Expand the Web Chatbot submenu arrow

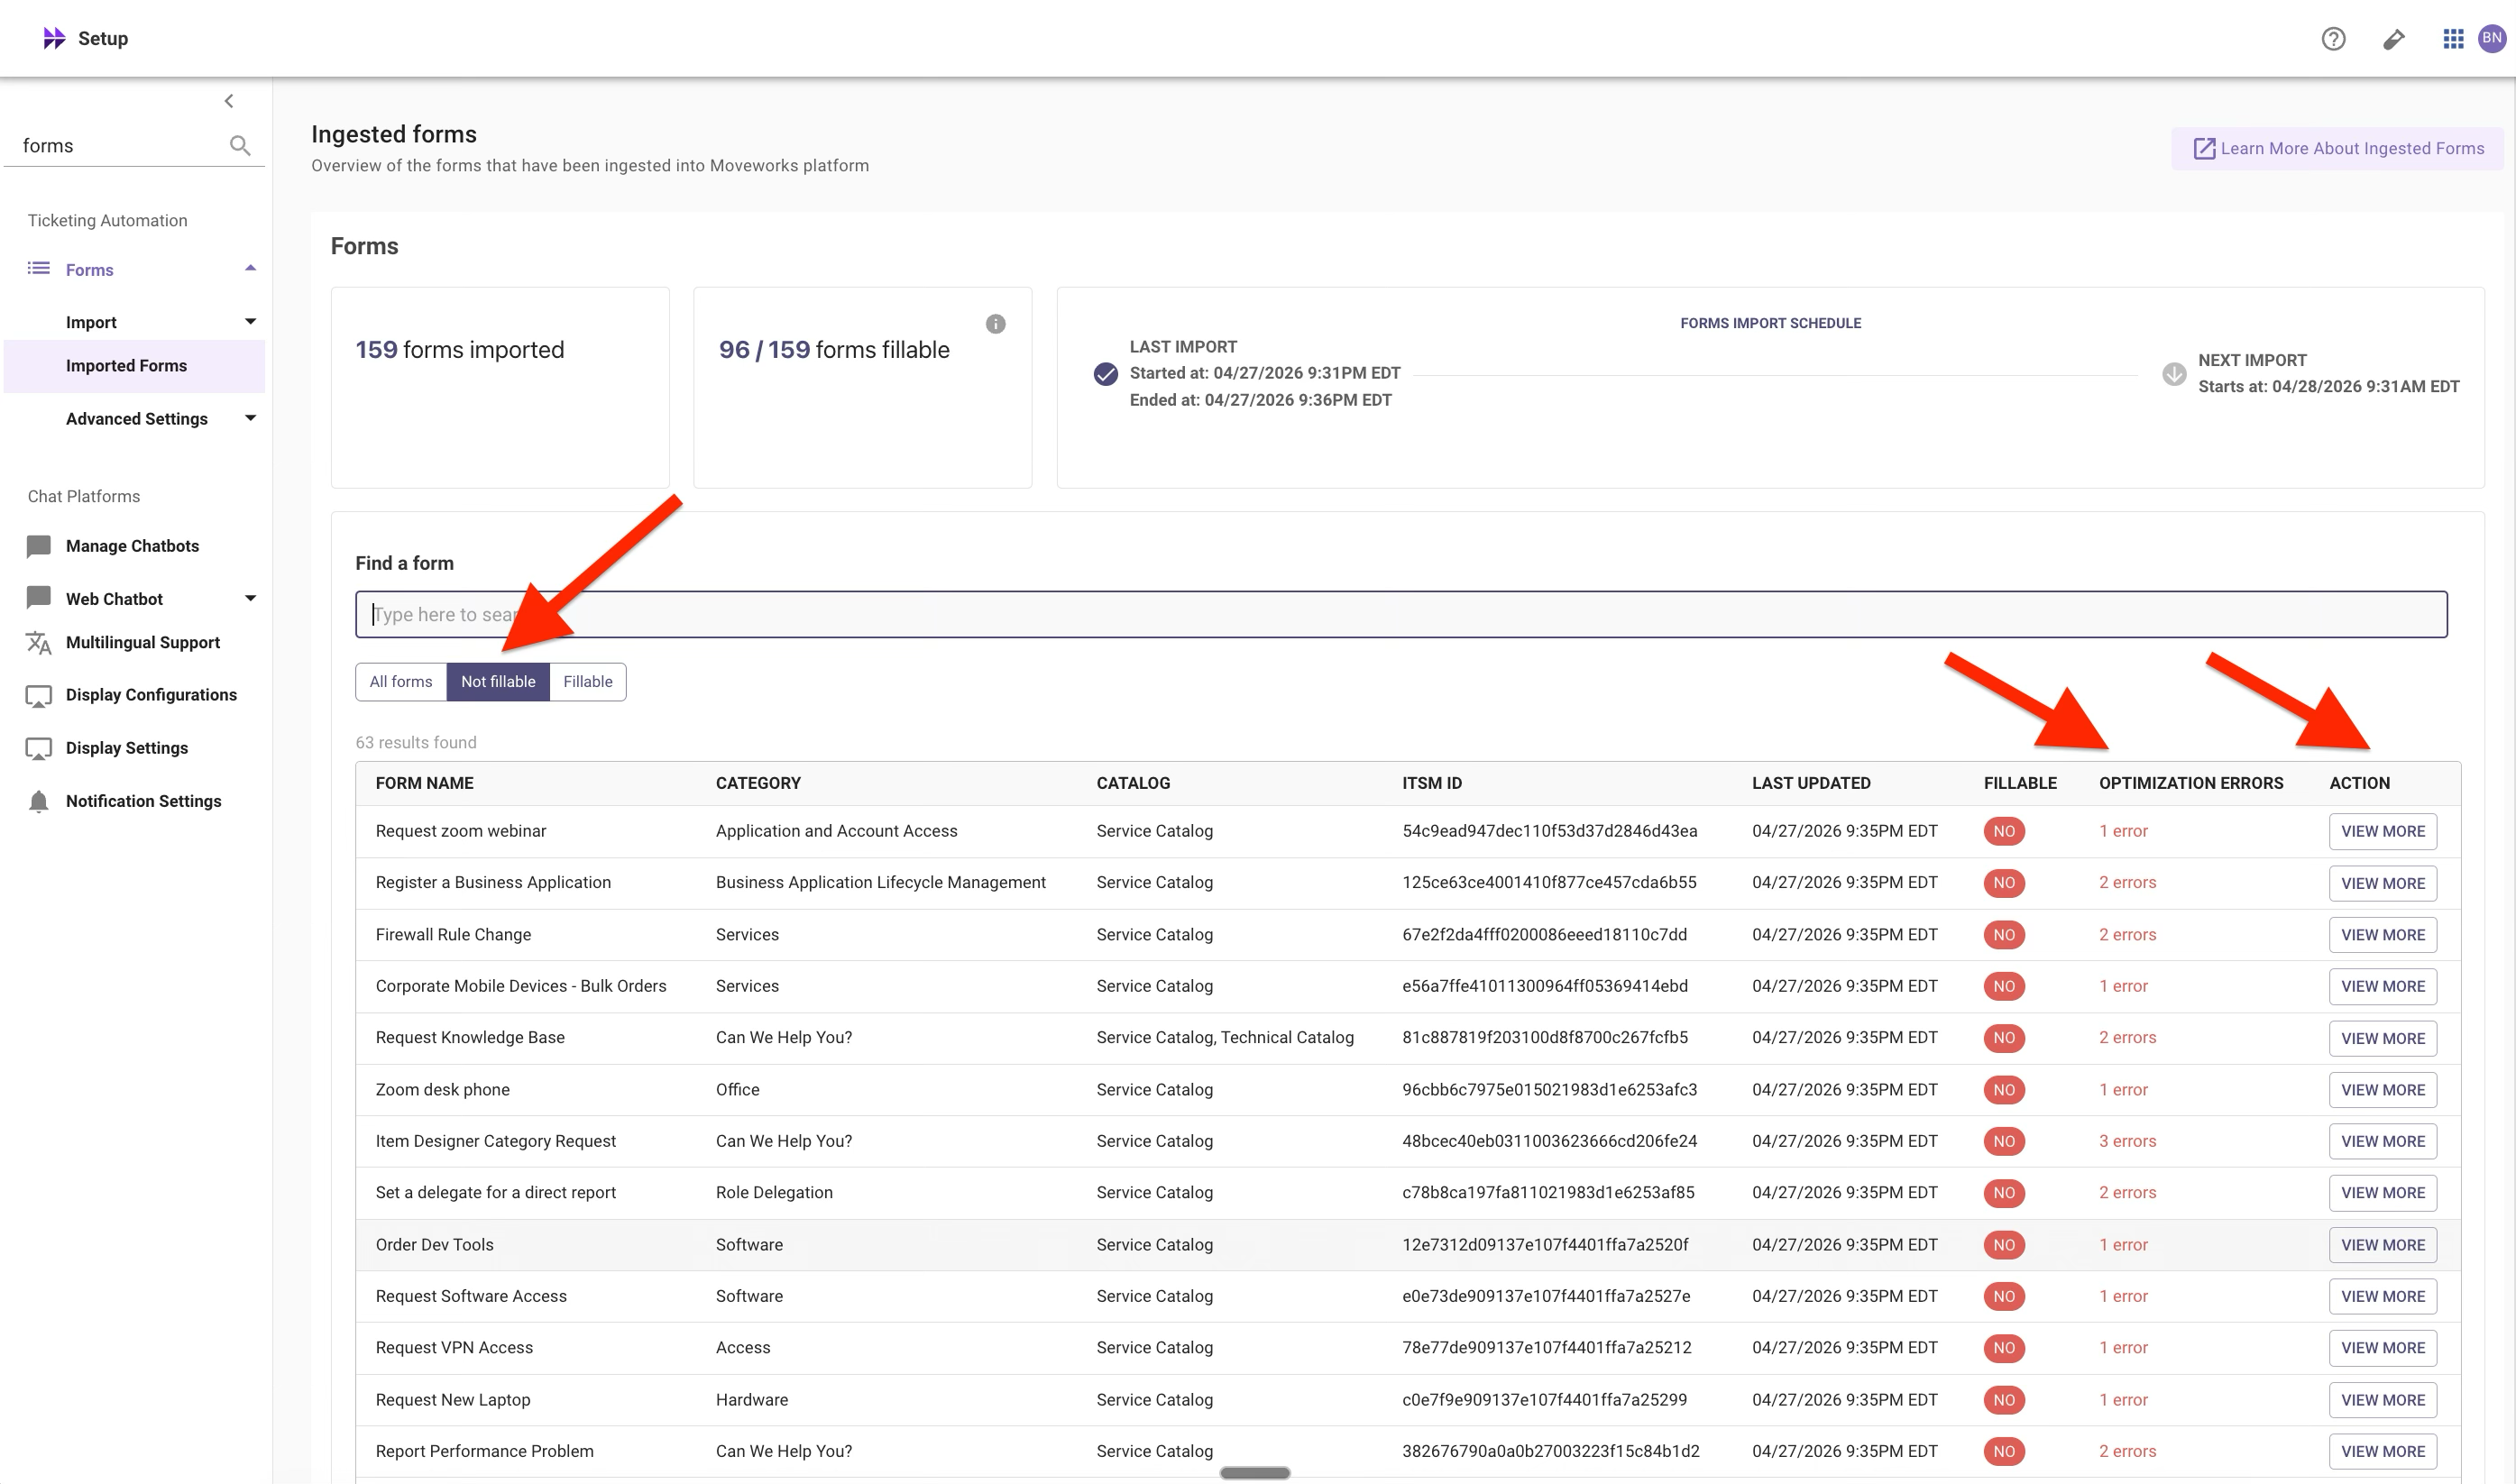pos(251,598)
